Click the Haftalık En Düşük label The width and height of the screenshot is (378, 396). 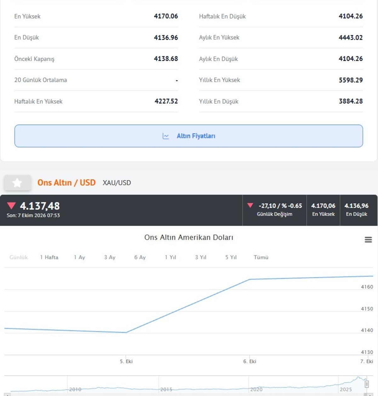[x=222, y=16]
